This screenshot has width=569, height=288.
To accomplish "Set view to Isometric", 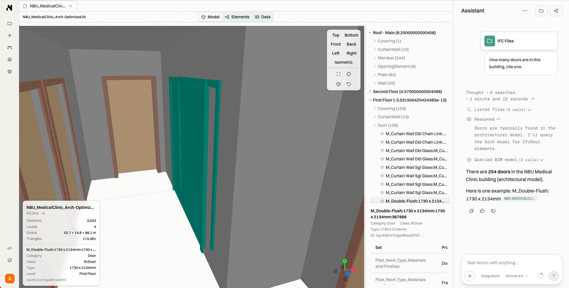I will [343, 62].
